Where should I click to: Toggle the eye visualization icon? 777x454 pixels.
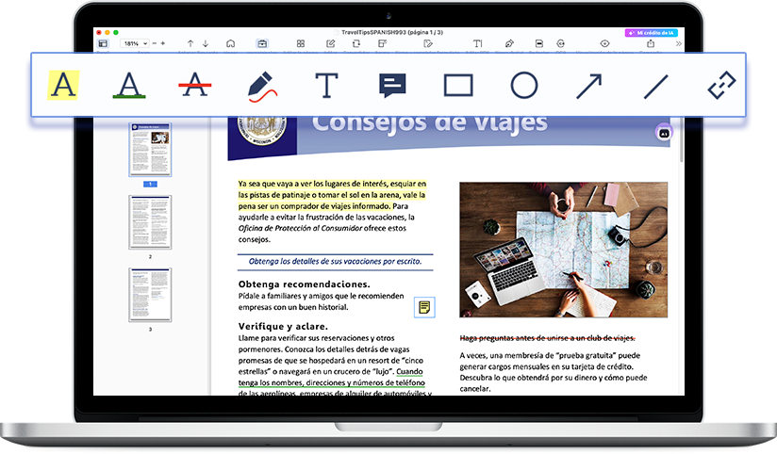604,43
